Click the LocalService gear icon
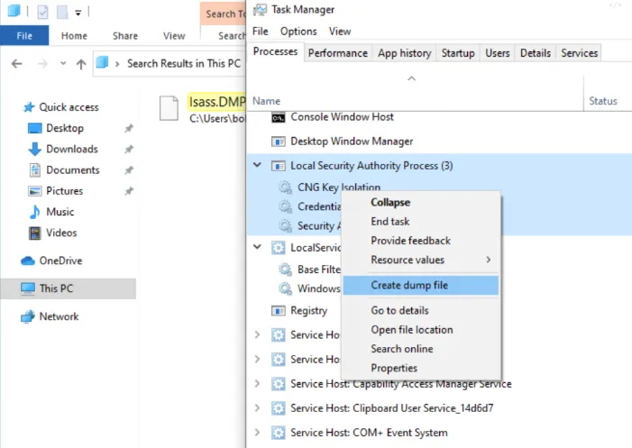632x448 pixels. [x=278, y=248]
